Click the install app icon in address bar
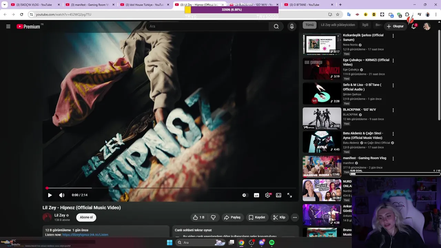 [x=330, y=14]
